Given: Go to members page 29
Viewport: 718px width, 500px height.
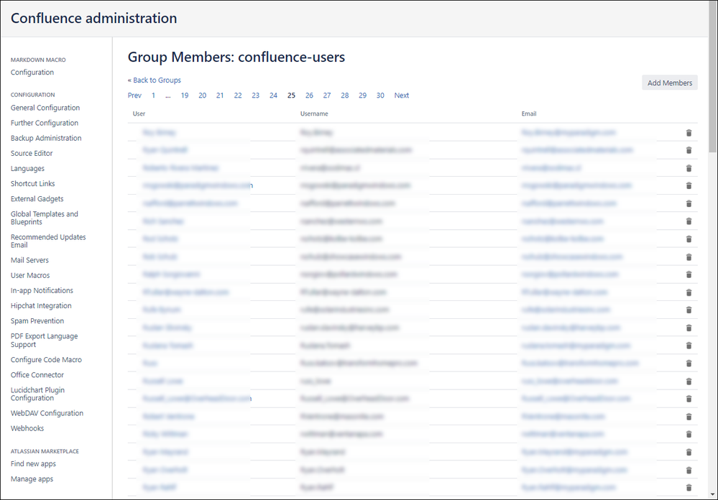Looking at the screenshot, I should click(x=363, y=96).
